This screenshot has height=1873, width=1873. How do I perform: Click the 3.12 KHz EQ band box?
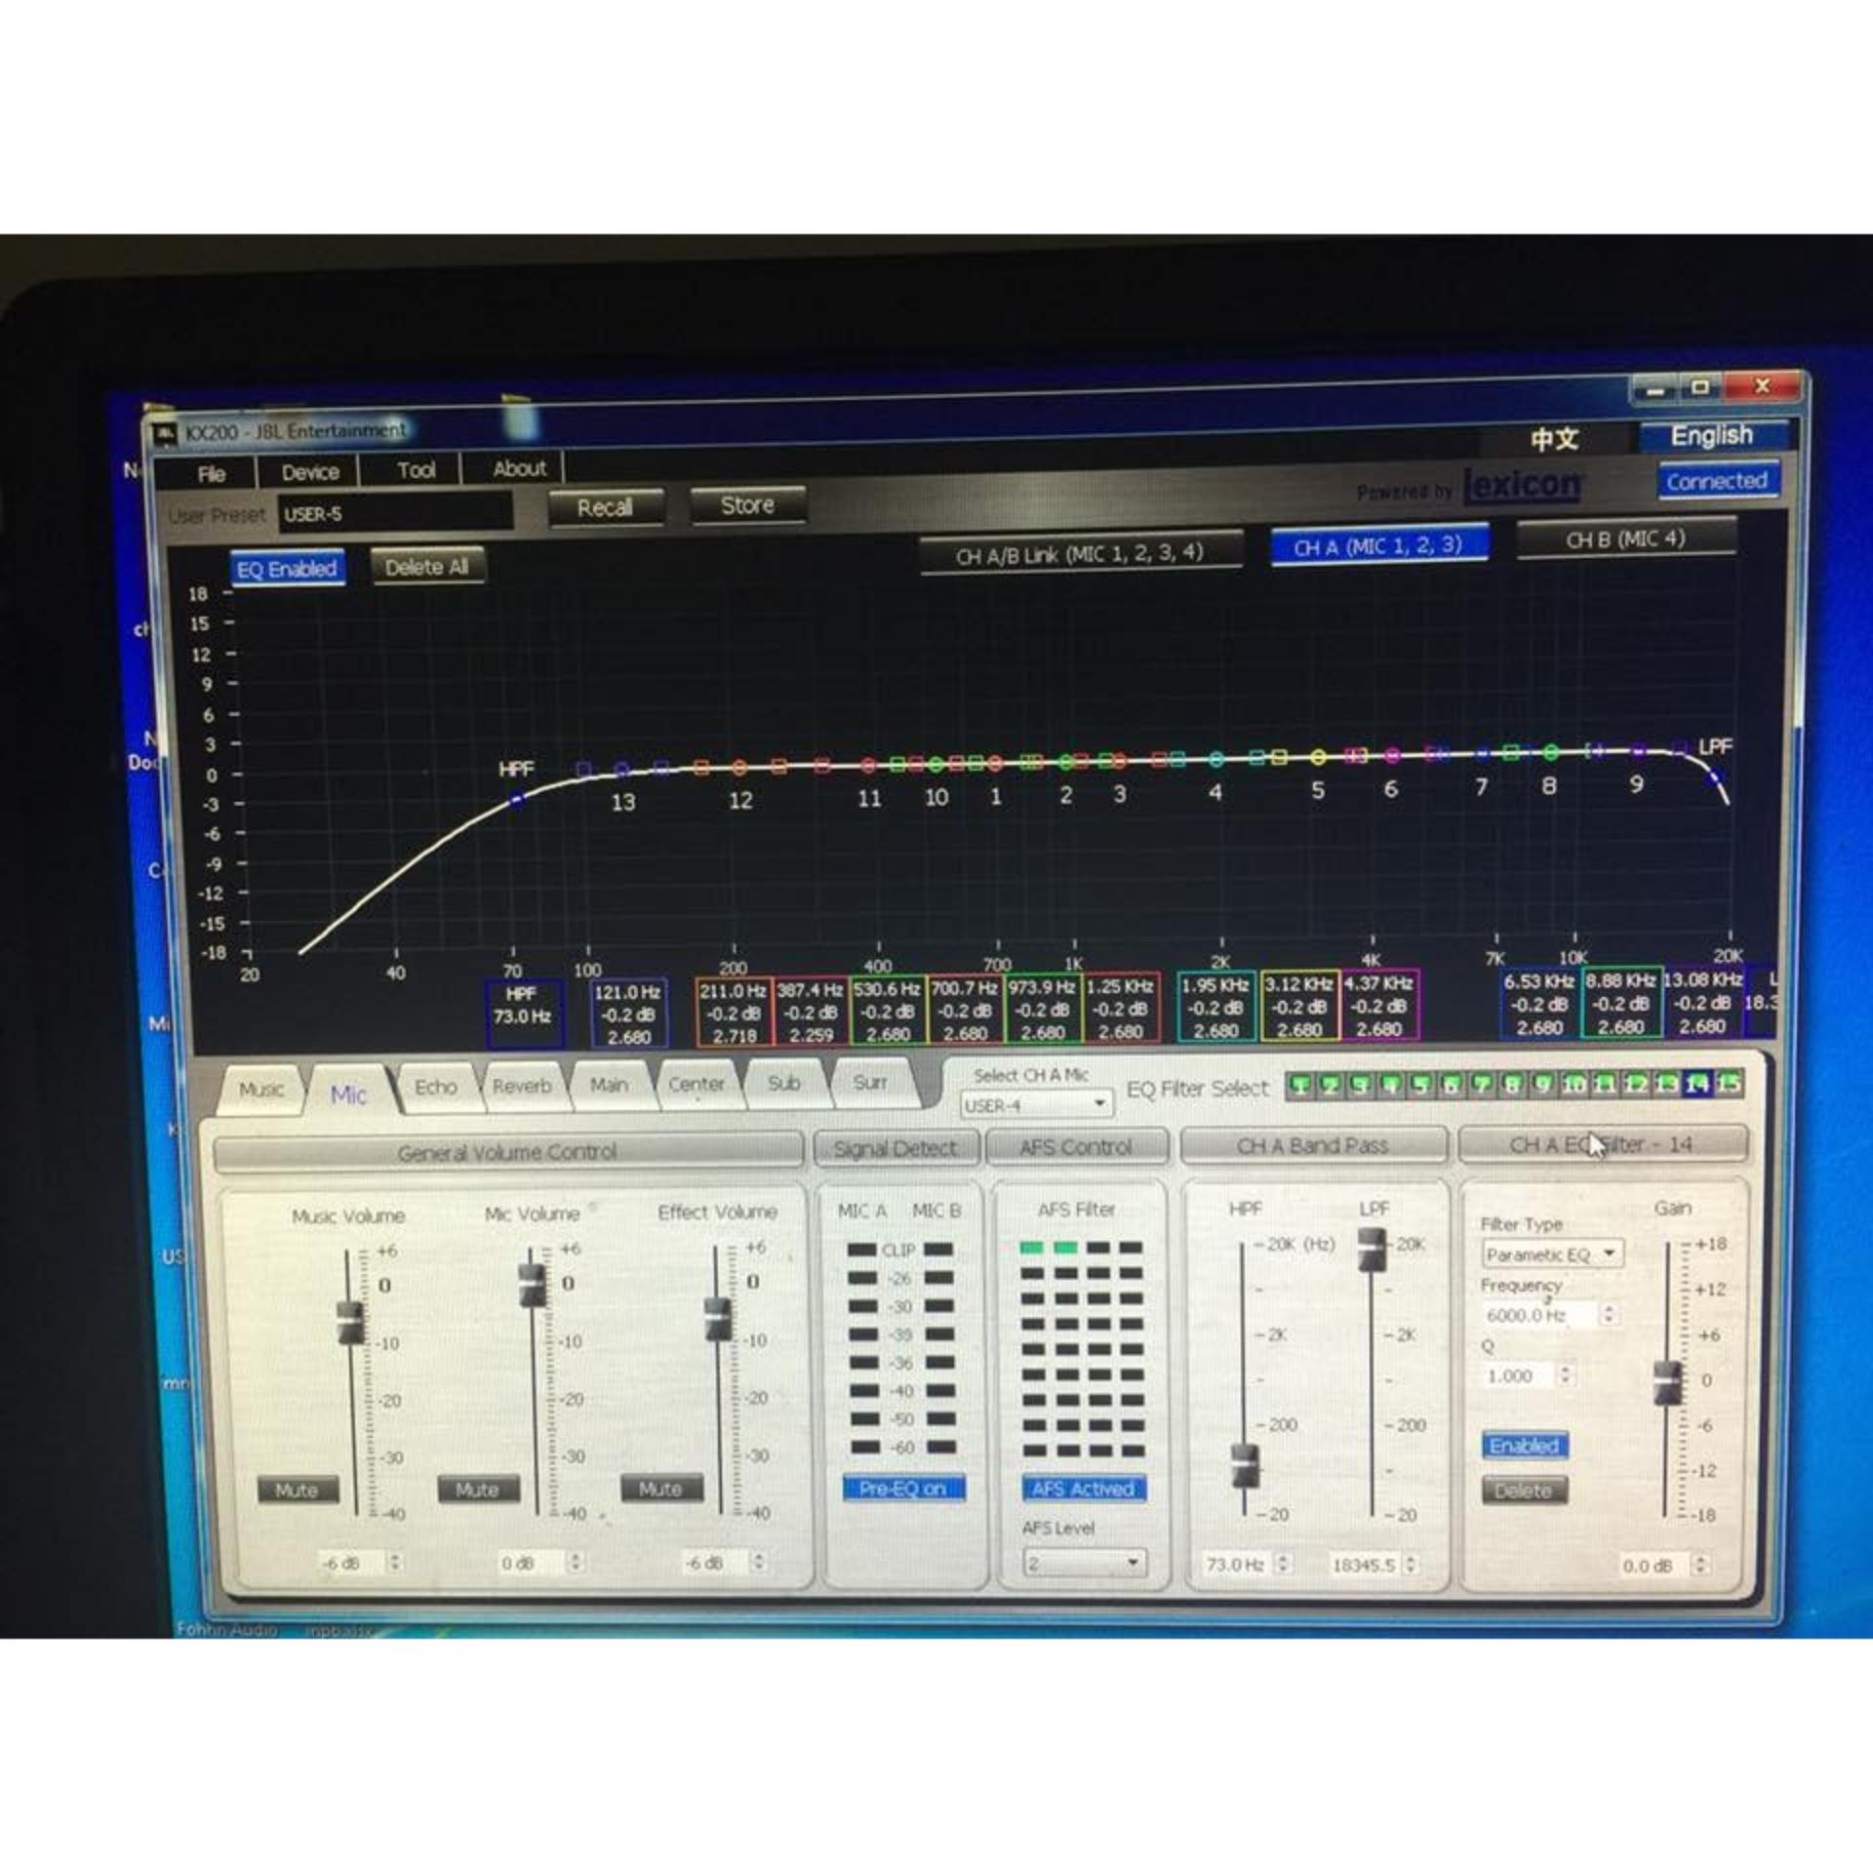1299,1006
